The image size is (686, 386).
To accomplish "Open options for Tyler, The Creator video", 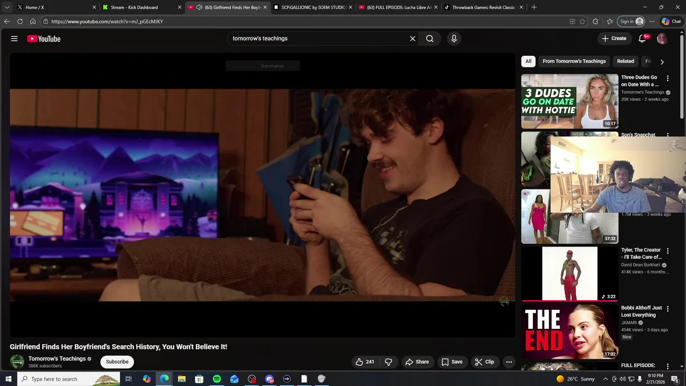I will click(668, 251).
